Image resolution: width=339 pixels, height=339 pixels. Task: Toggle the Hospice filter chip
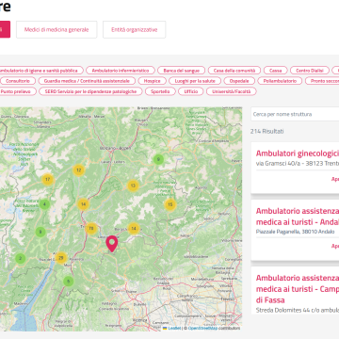click(152, 81)
